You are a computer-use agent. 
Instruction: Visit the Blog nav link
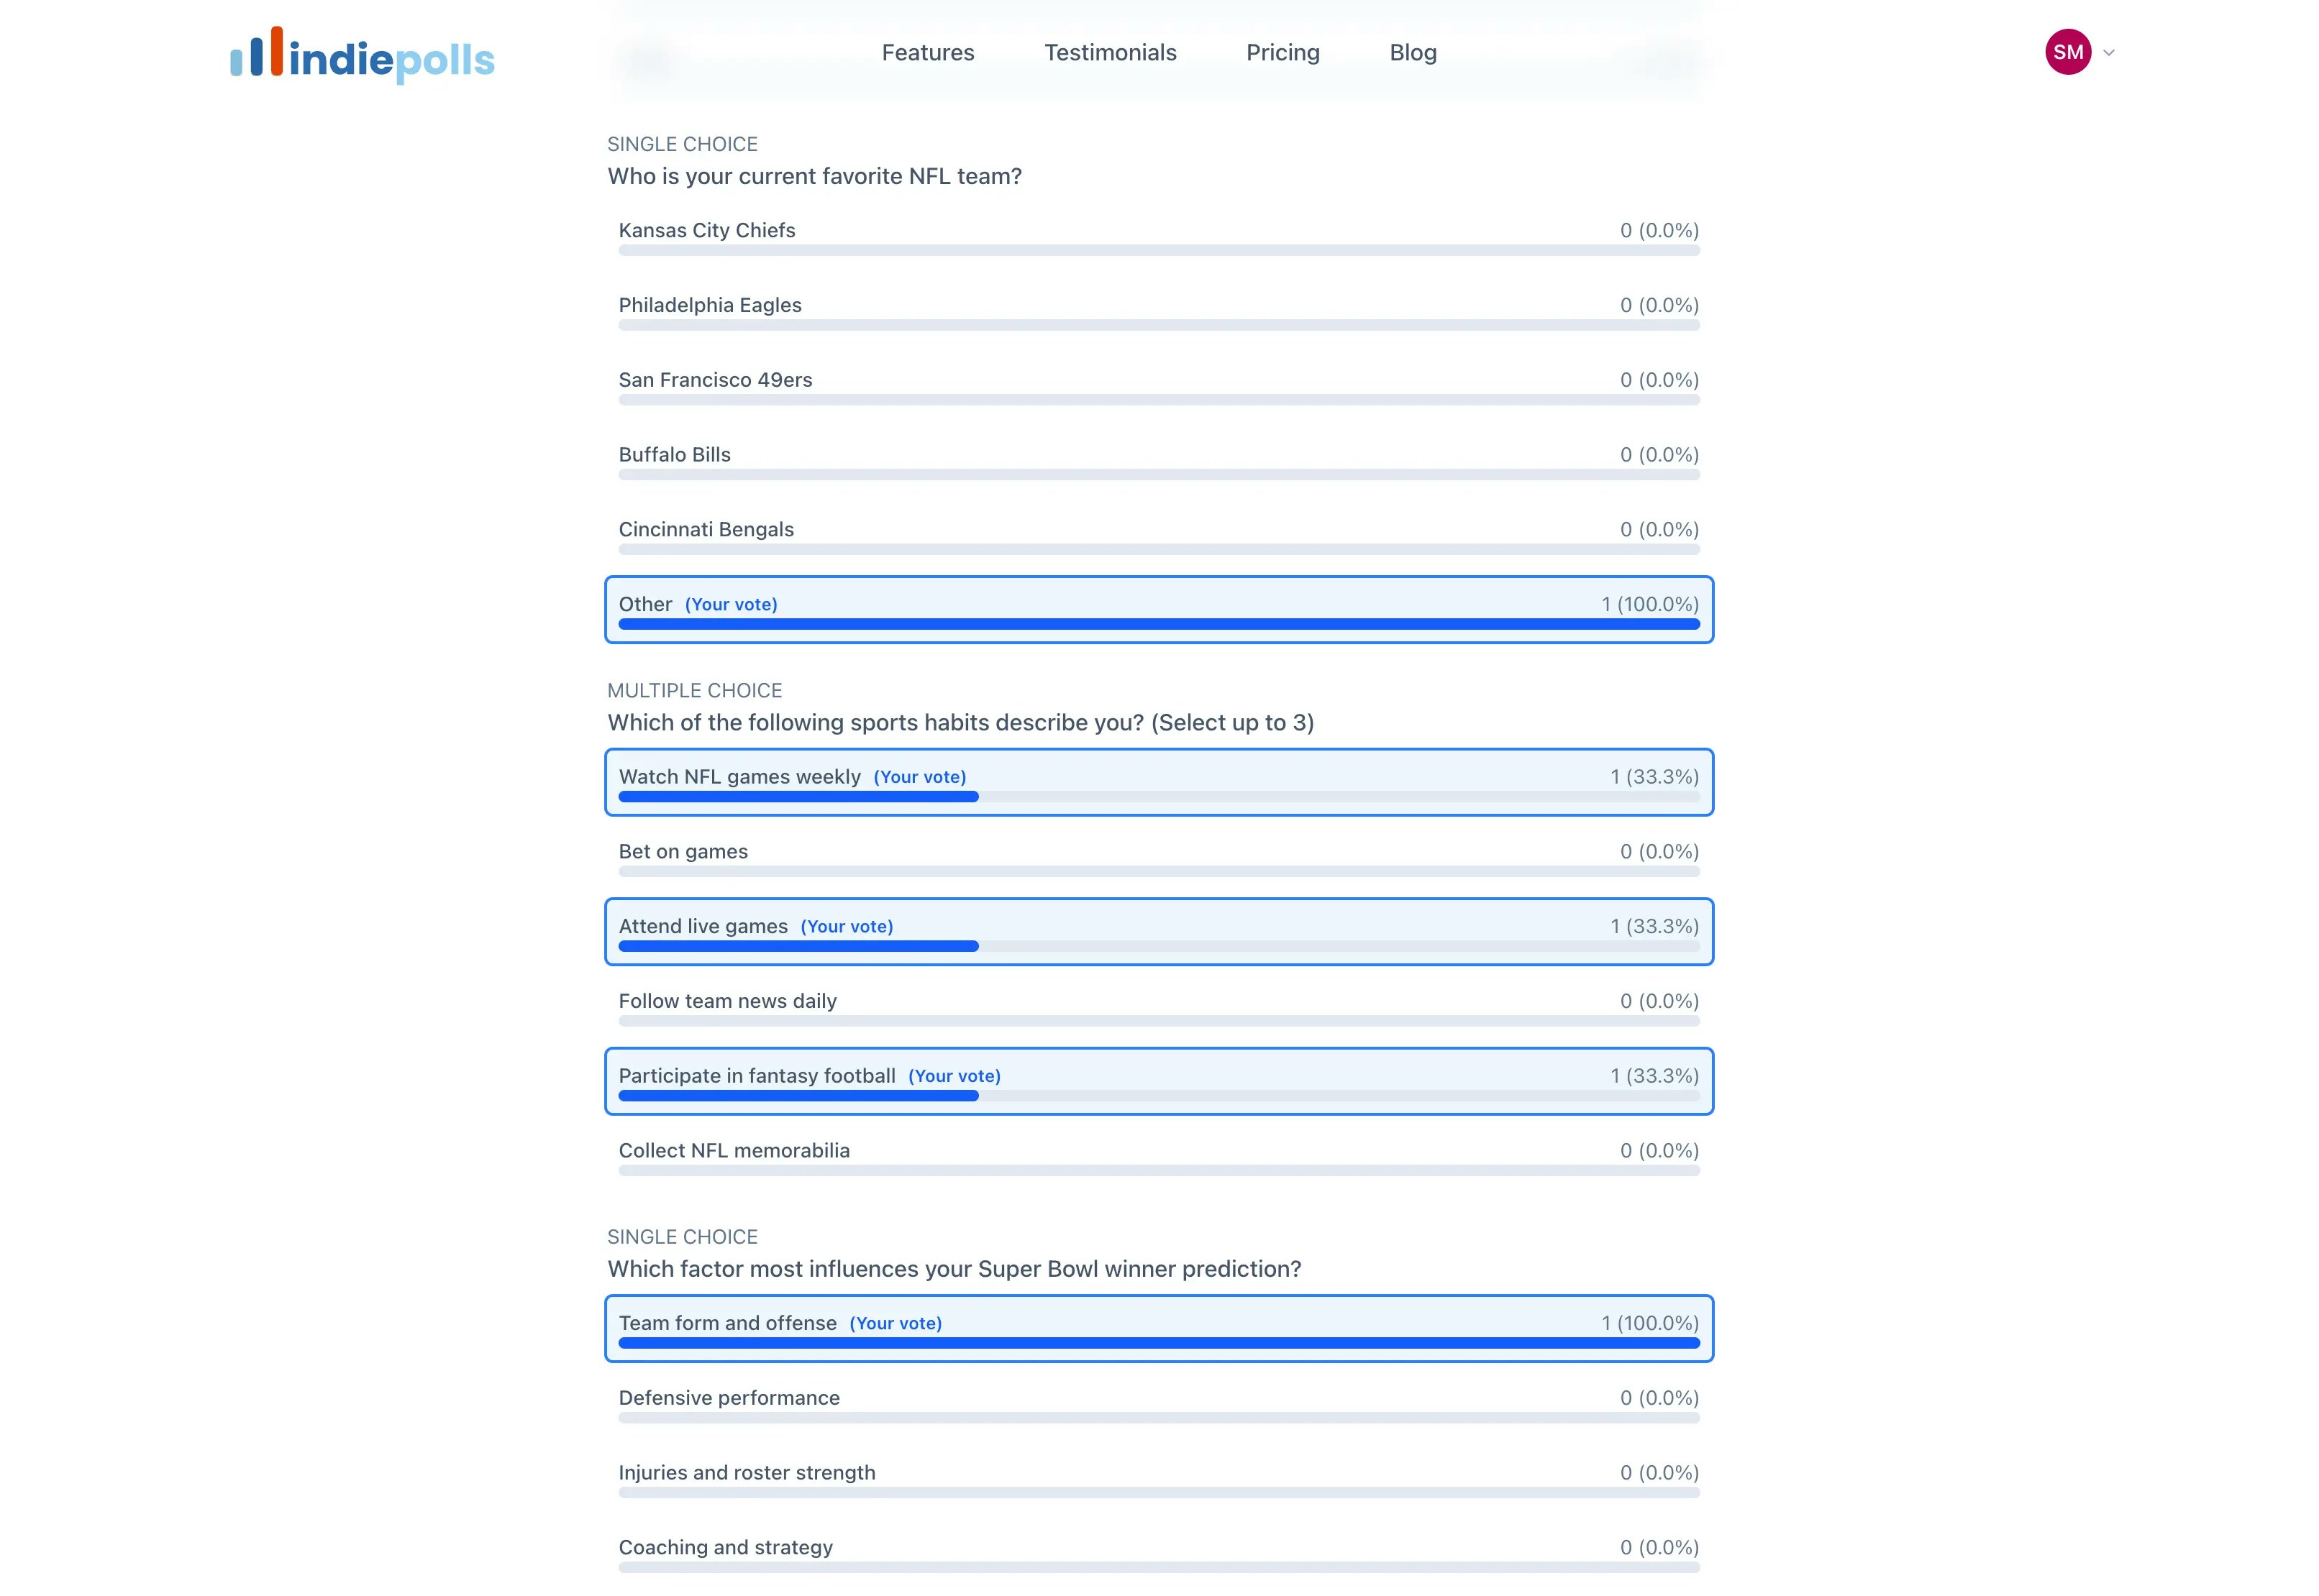point(1413,53)
